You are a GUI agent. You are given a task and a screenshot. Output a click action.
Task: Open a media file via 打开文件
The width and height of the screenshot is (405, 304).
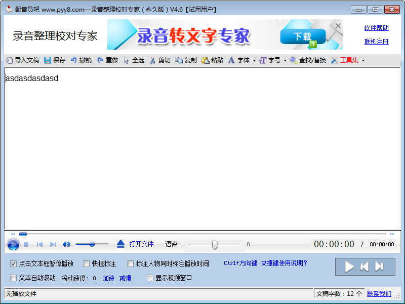(x=141, y=244)
